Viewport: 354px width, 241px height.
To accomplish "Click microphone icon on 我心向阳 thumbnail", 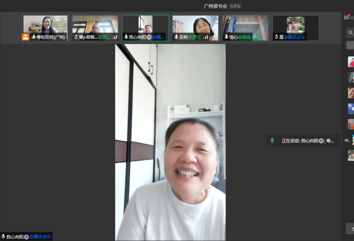I will coord(126,37).
